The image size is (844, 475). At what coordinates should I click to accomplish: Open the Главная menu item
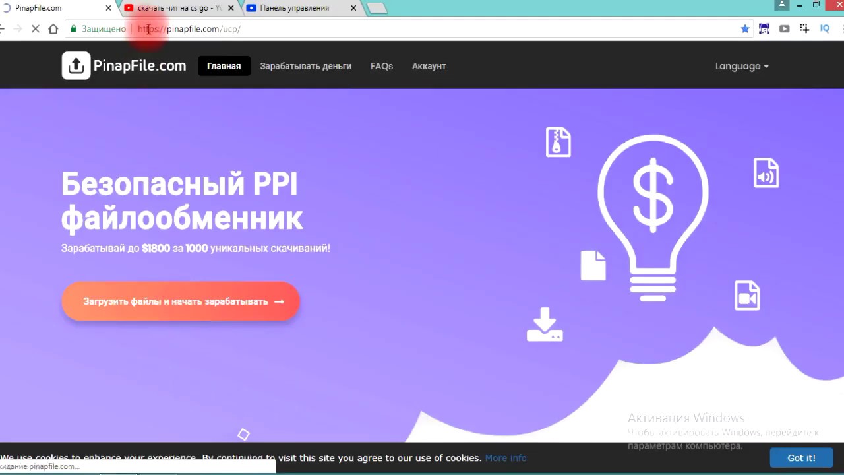tap(224, 66)
